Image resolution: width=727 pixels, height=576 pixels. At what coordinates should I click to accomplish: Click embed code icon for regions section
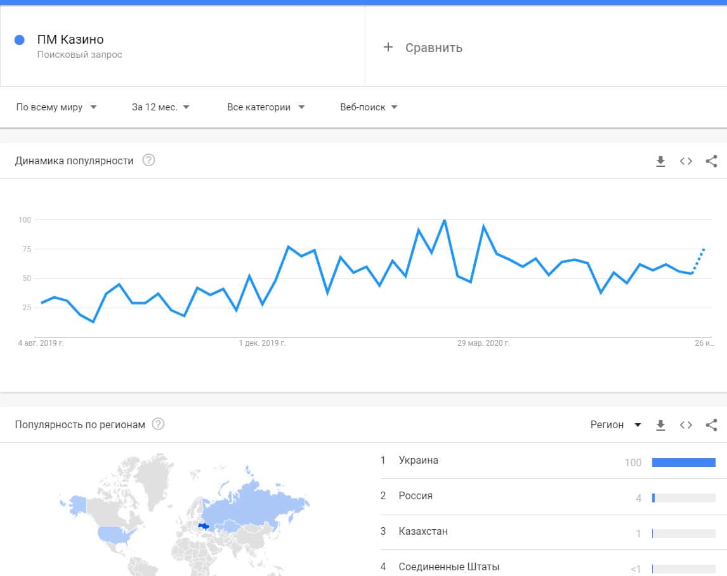pyautogui.click(x=686, y=425)
